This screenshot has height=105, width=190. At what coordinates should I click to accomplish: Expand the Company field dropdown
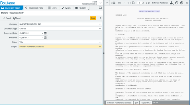[x=100, y=24]
